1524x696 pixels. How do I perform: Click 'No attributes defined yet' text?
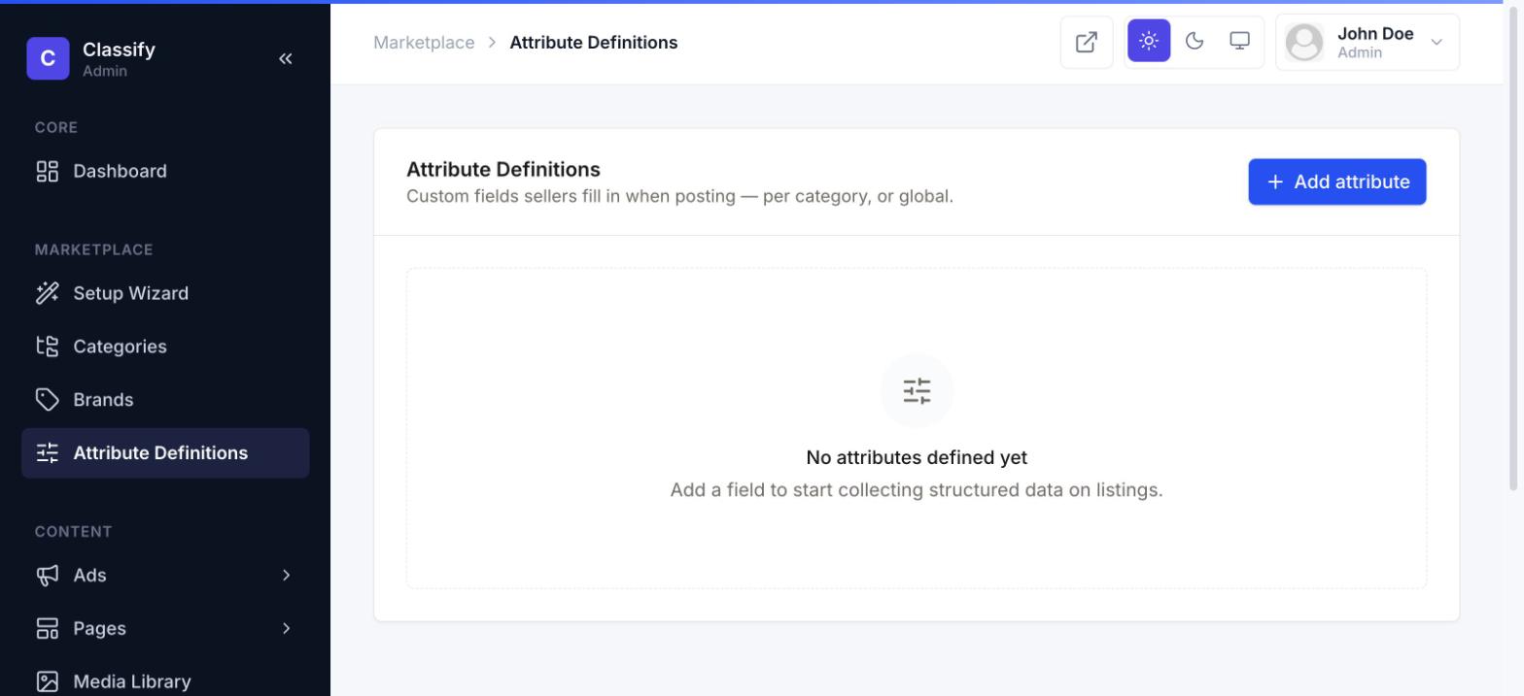point(917,457)
